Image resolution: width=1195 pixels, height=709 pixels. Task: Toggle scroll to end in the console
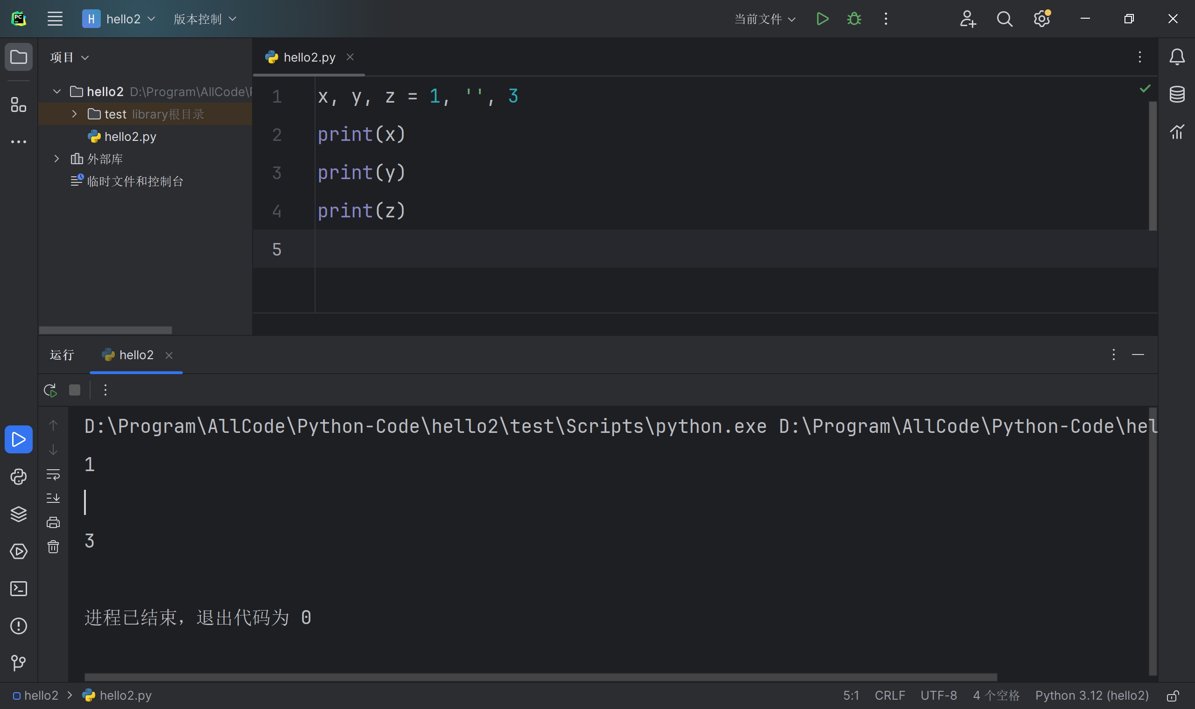pyautogui.click(x=53, y=498)
